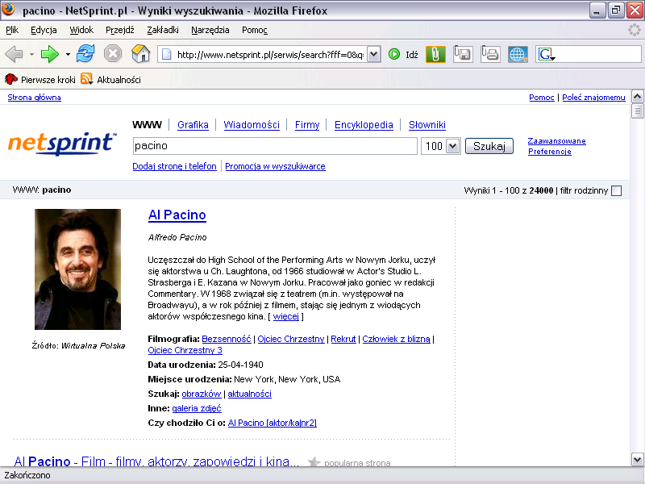Open the Przejdź menu
645x484 pixels.
coord(119,30)
